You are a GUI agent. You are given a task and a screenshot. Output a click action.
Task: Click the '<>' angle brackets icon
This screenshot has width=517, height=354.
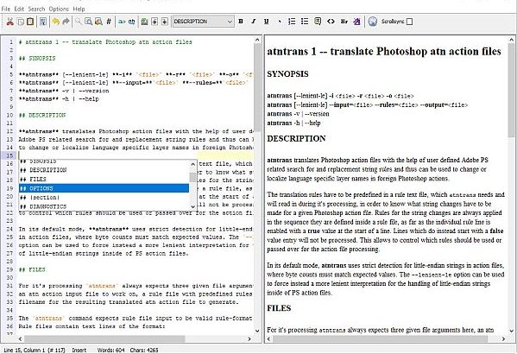(331, 22)
